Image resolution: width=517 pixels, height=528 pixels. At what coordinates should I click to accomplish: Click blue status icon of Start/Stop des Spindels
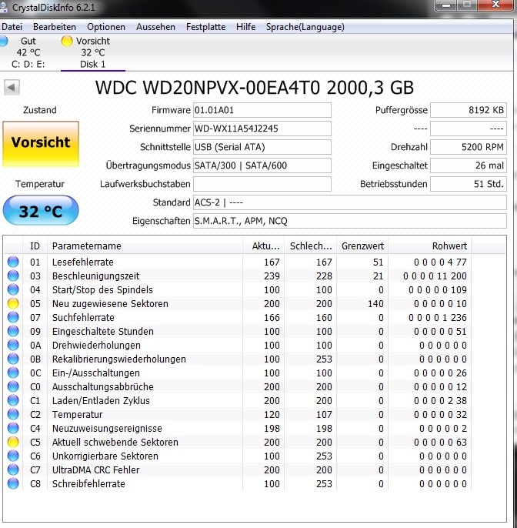click(13, 289)
